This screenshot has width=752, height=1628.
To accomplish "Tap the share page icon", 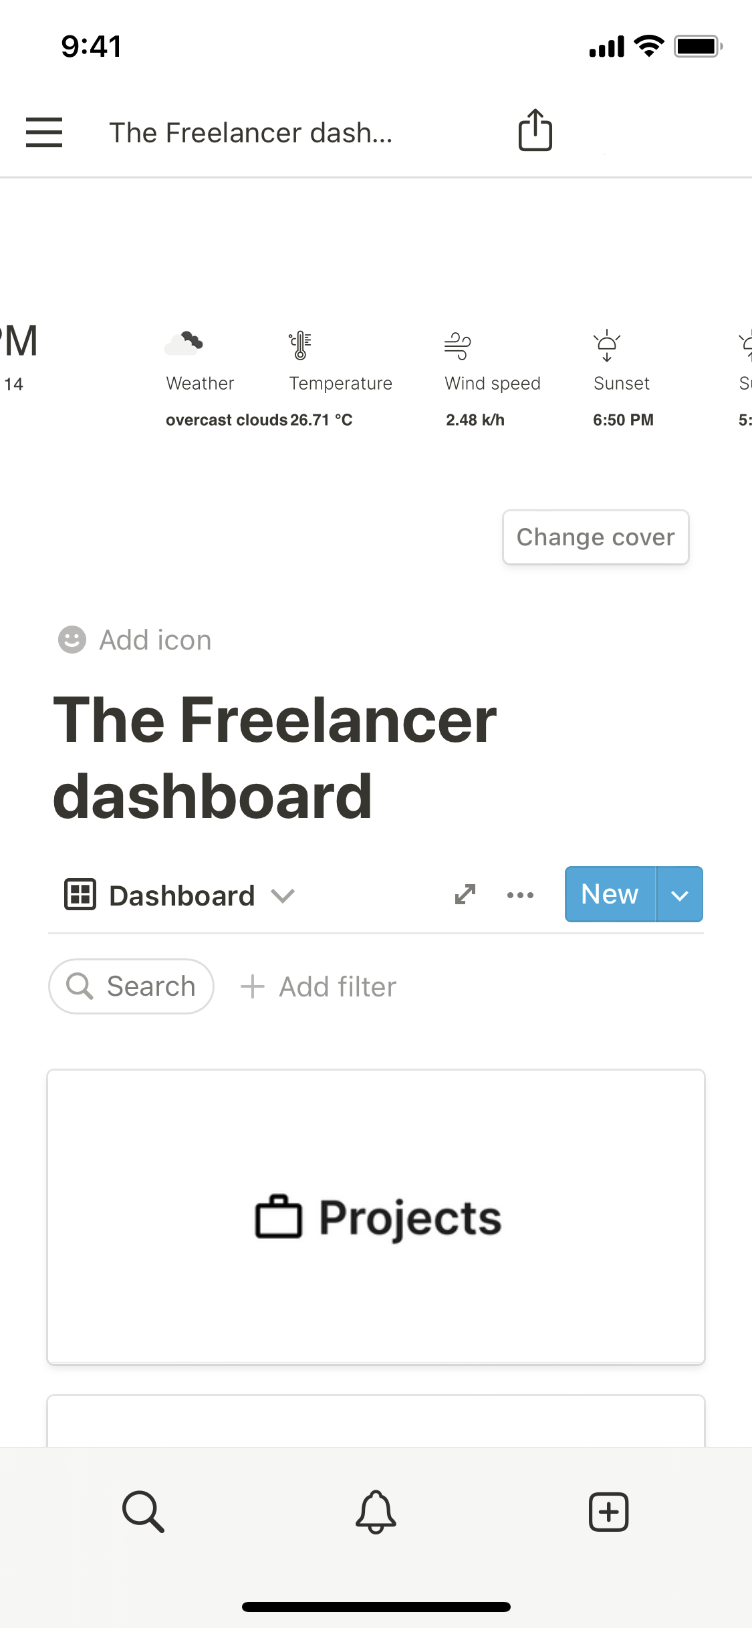I will [x=535, y=130].
